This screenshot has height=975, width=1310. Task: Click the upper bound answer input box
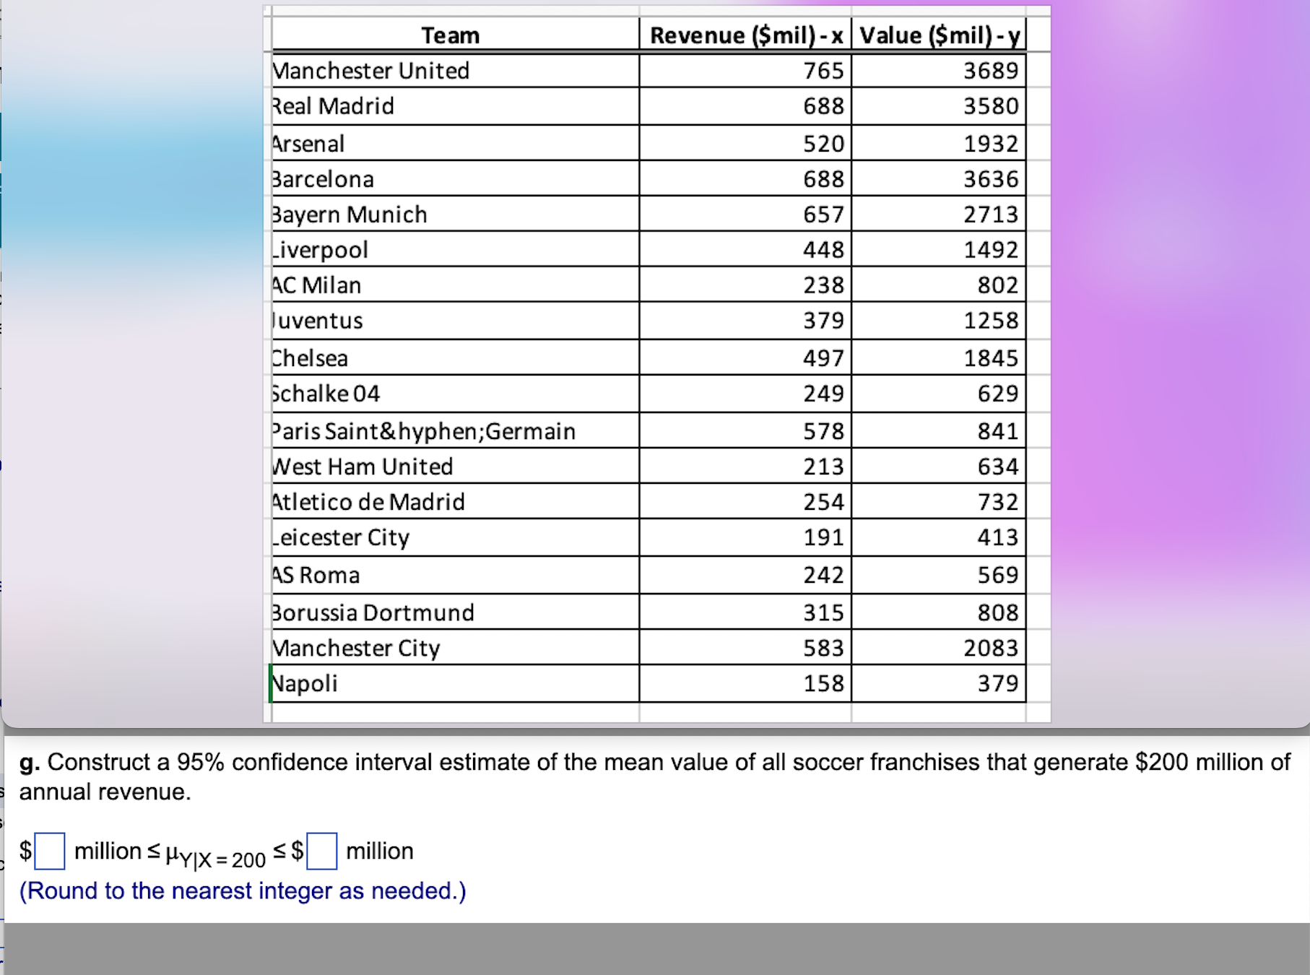[x=322, y=851]
